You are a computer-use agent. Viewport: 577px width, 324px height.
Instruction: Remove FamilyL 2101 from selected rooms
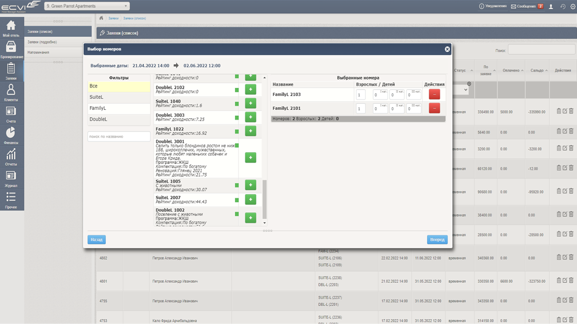coord(434,108)
